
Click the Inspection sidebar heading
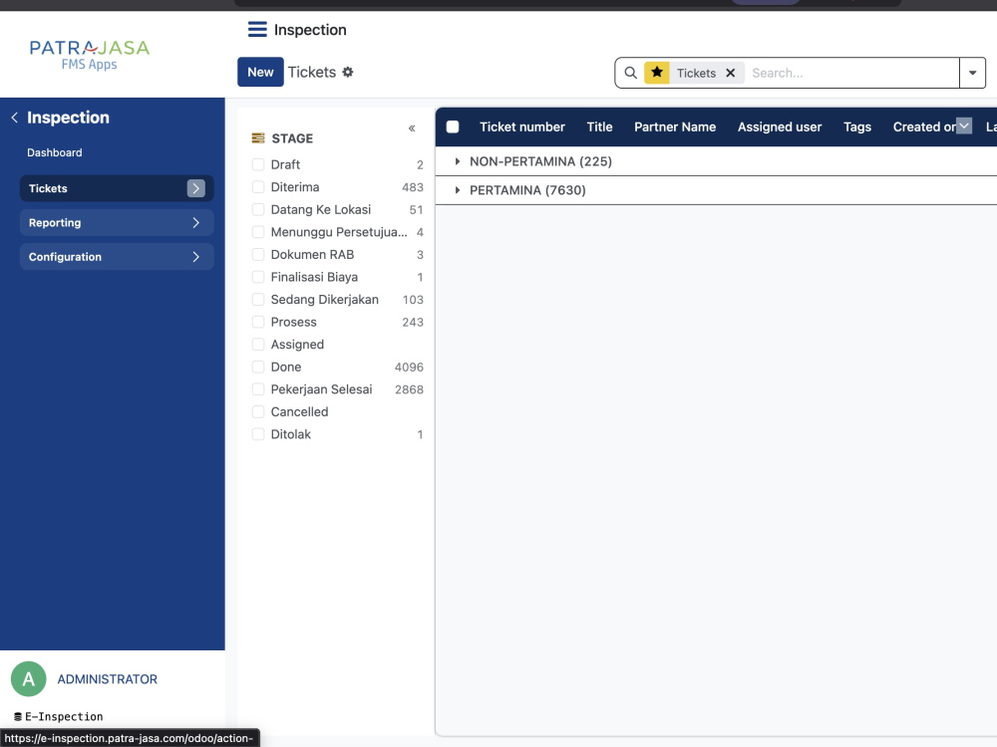coord(68,118)
